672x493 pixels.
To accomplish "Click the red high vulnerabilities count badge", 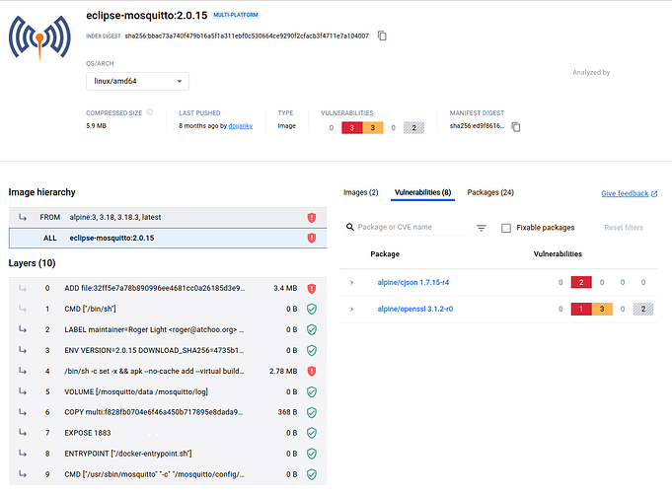I will pyautogui.click(x=352, y=127).
